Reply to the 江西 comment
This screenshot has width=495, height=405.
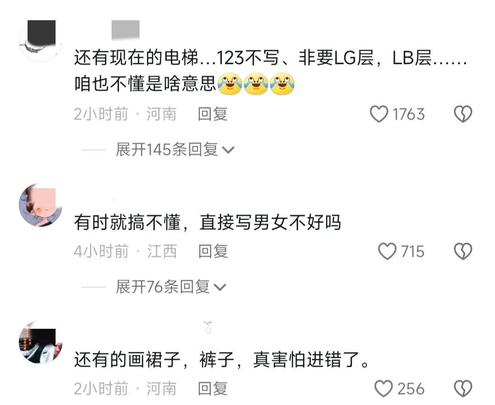(213, 251)
